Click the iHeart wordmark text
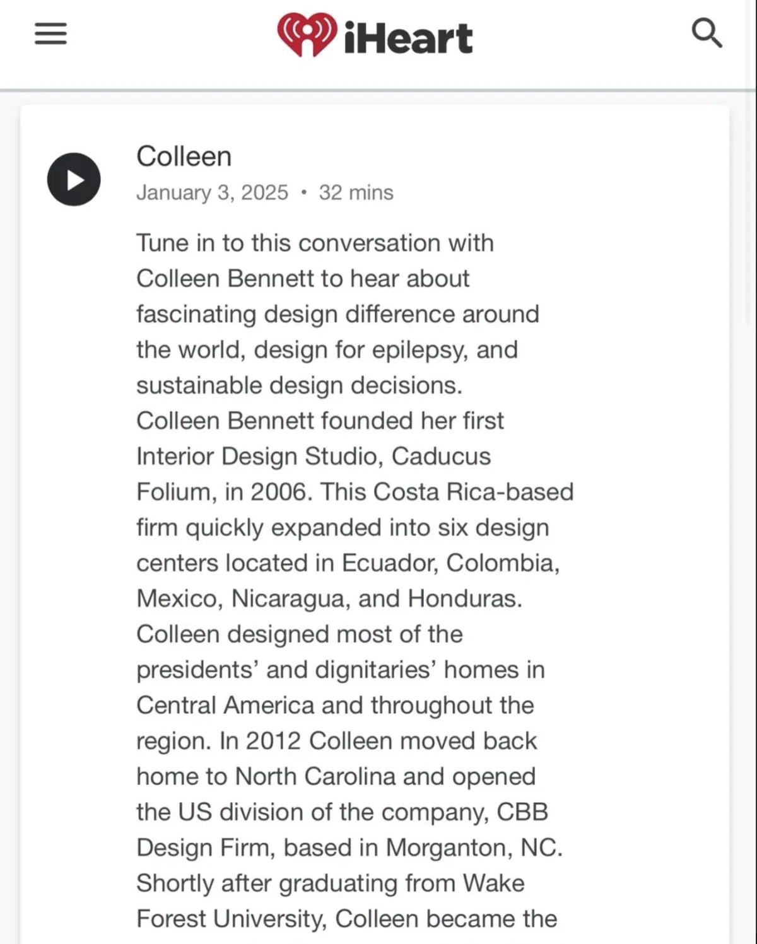 pyautogui.click(x=408, y=38)
